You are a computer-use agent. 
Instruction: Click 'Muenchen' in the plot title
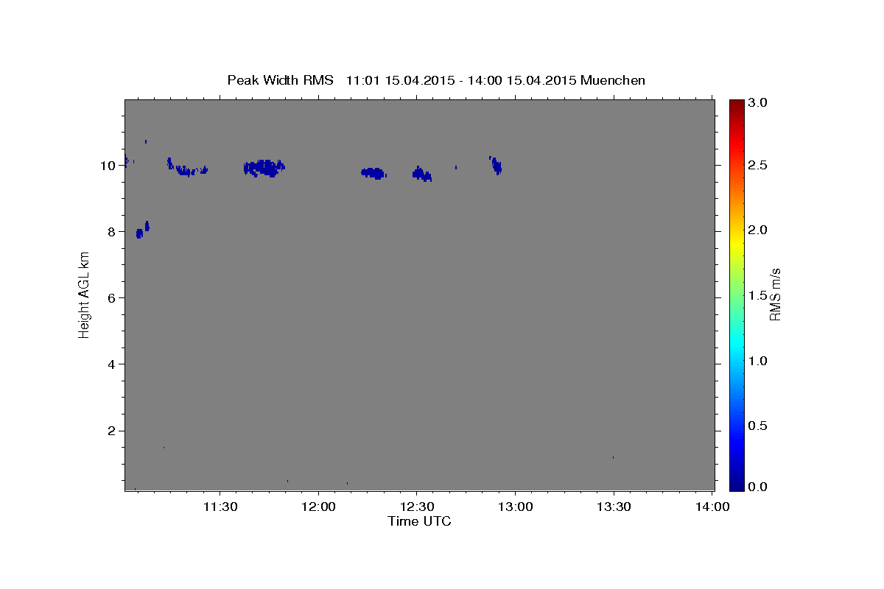[x=613, y=80]
